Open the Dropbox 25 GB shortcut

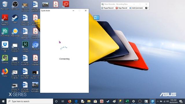click(5, 47)
